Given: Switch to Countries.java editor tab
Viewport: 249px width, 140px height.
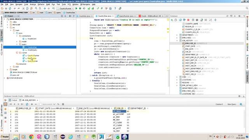Looking at the screenshot, I should (84, 16).
